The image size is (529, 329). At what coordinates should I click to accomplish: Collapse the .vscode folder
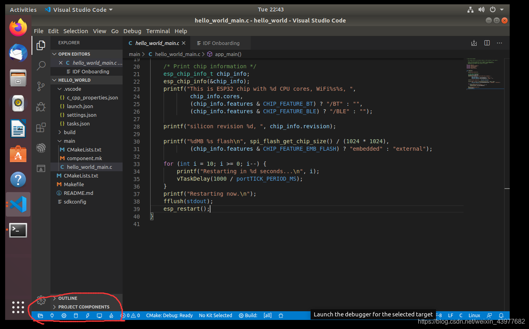[x=86, y=89]
